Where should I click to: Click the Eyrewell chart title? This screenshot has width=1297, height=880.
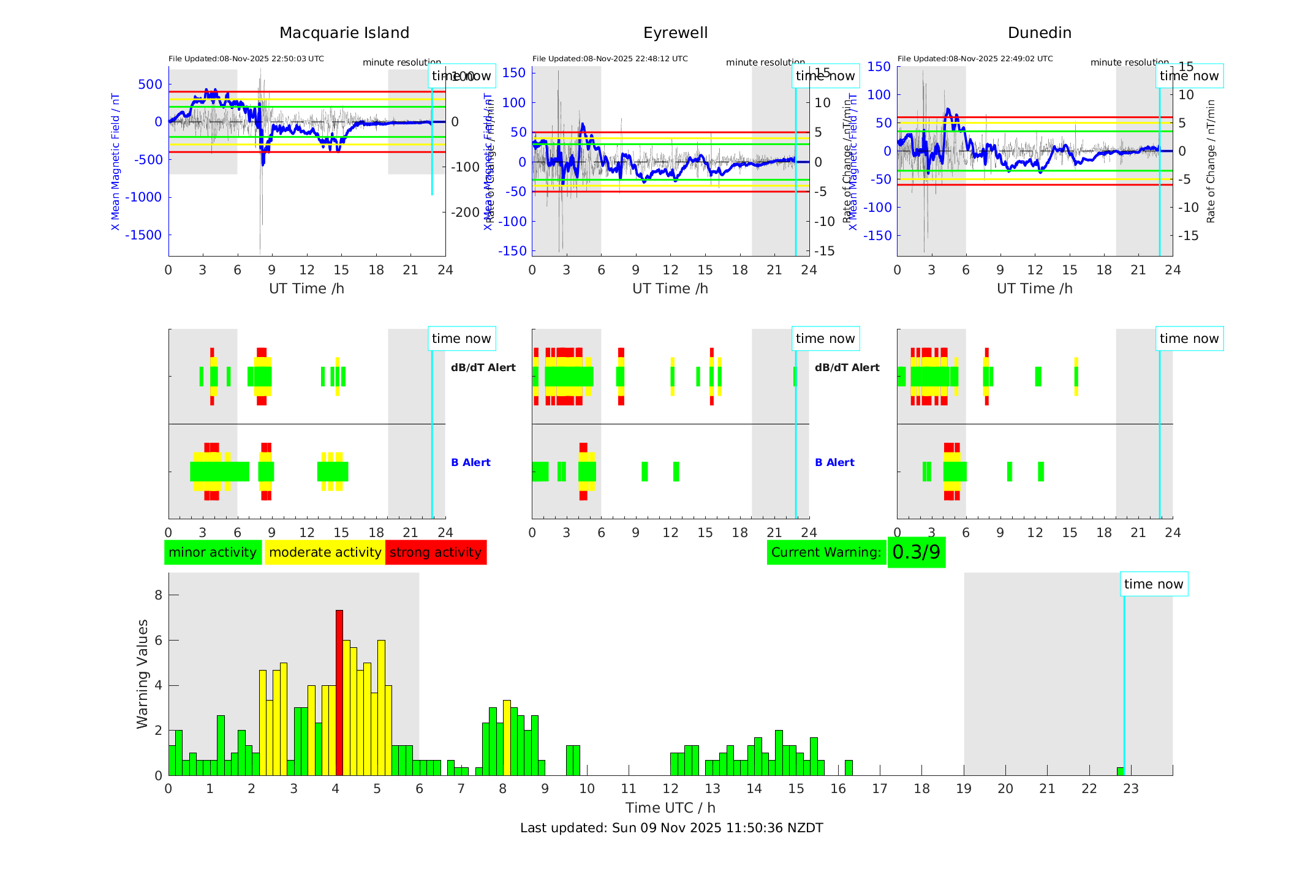[x=675, y=33]
